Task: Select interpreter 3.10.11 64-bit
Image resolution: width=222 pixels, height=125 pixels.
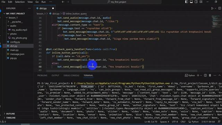Action: 208,122
